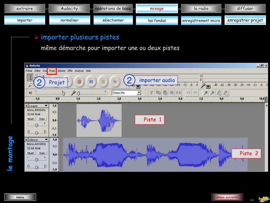
Task: Open the input meter options dropdown arrow
Action: [x=208, y=86]
